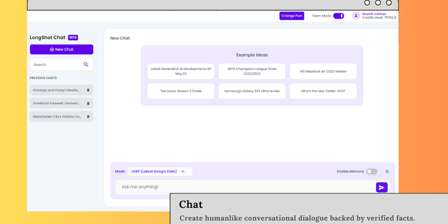Screen dimensions: 448x224
Task: Select Who's the new Twitter CEO example
Action: tap(323, 91)
